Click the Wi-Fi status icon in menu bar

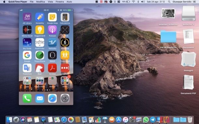pyautogui.click(x=133, y=2)
